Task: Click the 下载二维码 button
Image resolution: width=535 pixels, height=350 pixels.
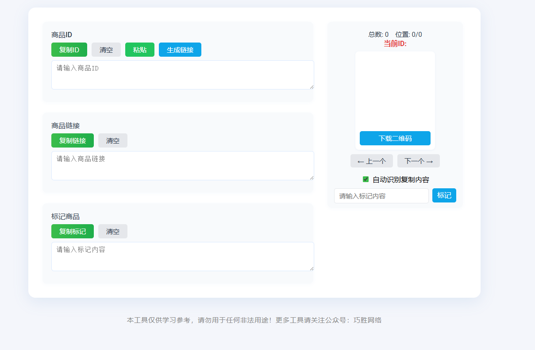Action: 395,138
